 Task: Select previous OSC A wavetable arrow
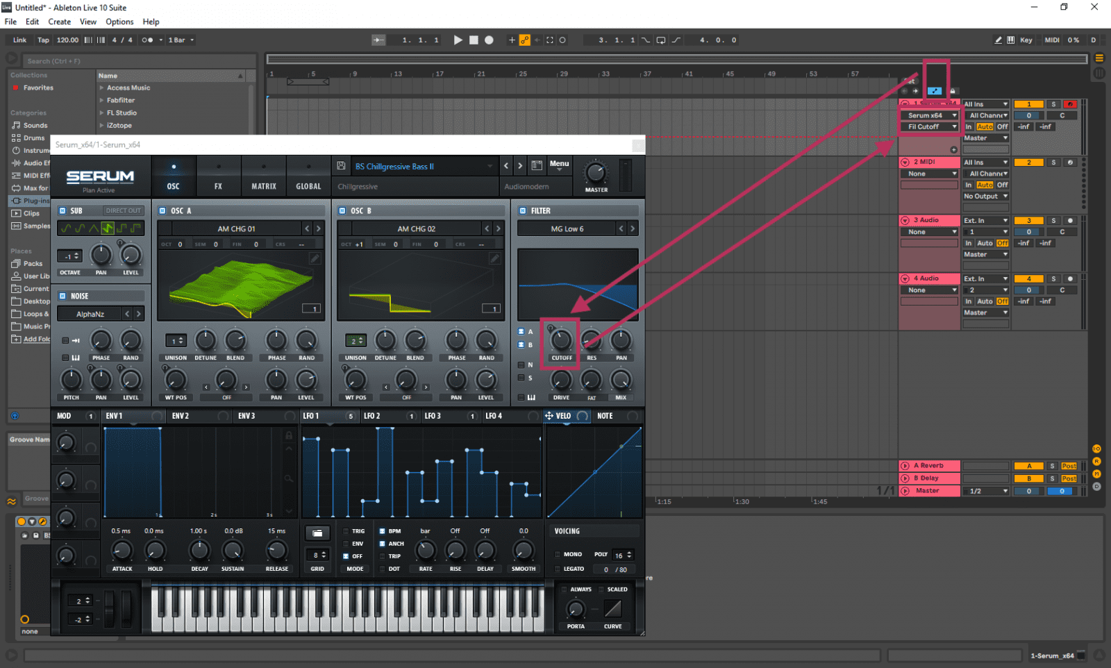[x=307, y=228]
